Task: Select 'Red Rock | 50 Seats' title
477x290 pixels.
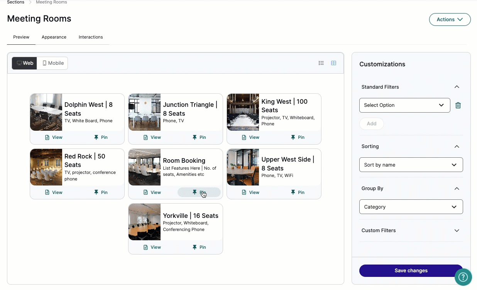Action: tap(85, 160)
